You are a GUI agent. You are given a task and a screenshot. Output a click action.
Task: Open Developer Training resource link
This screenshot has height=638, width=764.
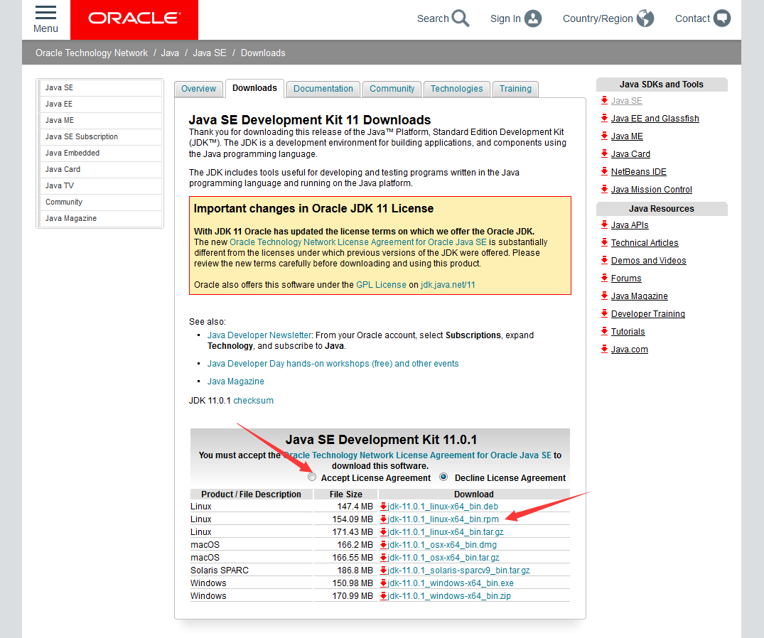[x=648, y=313]
